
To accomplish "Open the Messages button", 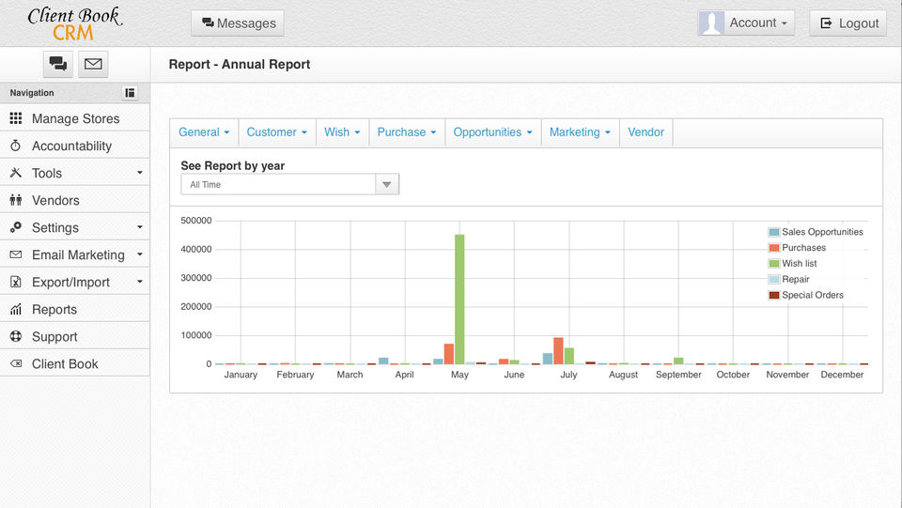I will [238, 23].
